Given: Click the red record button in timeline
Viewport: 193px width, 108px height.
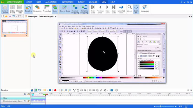Looking at the screenshot, I should point(55,90).
